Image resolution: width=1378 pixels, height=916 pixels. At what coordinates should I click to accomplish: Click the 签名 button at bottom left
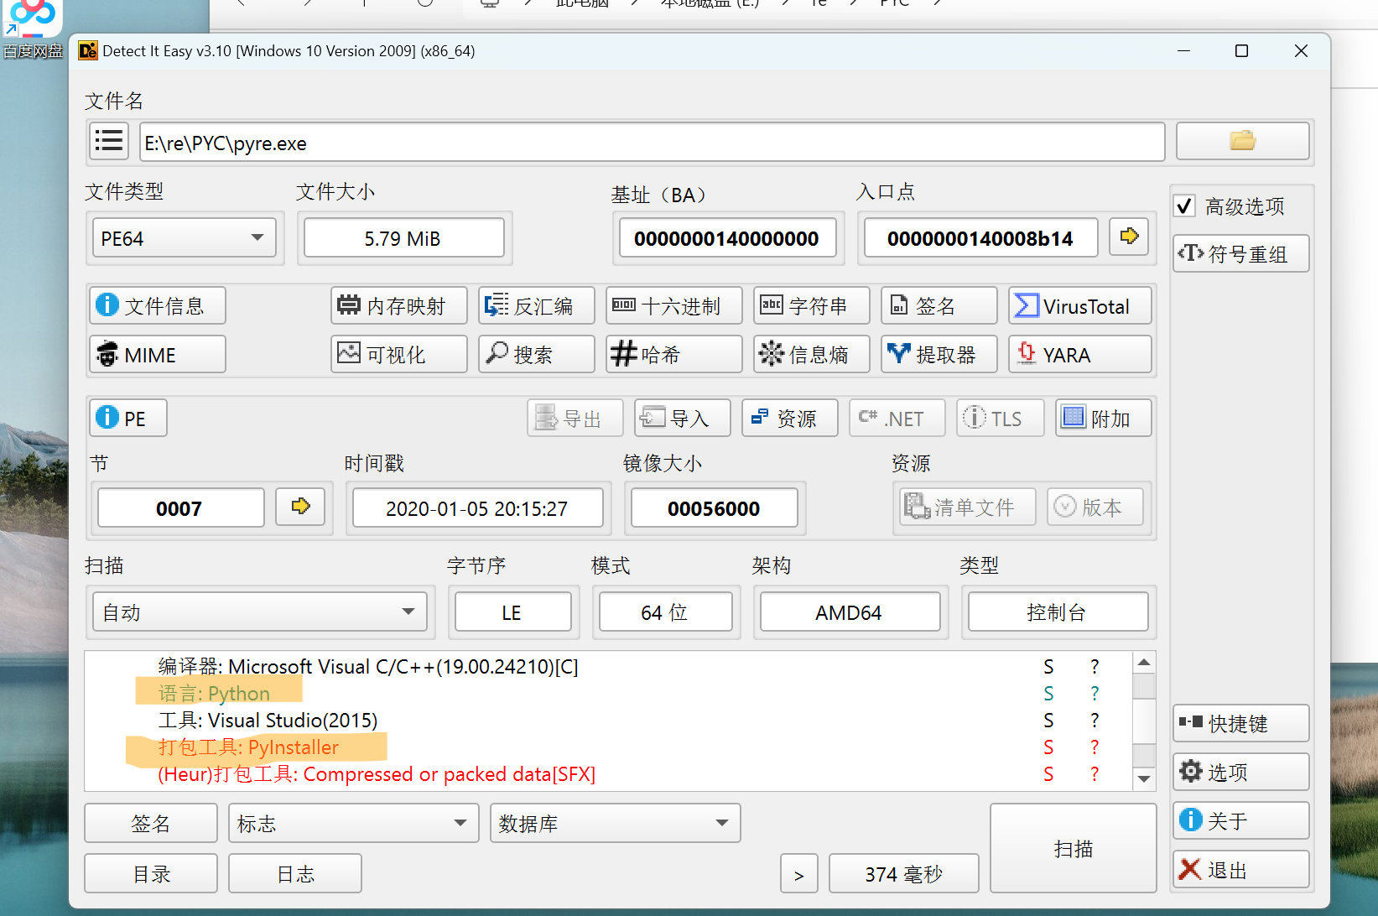pyautogui.click(x=151, y=823)
